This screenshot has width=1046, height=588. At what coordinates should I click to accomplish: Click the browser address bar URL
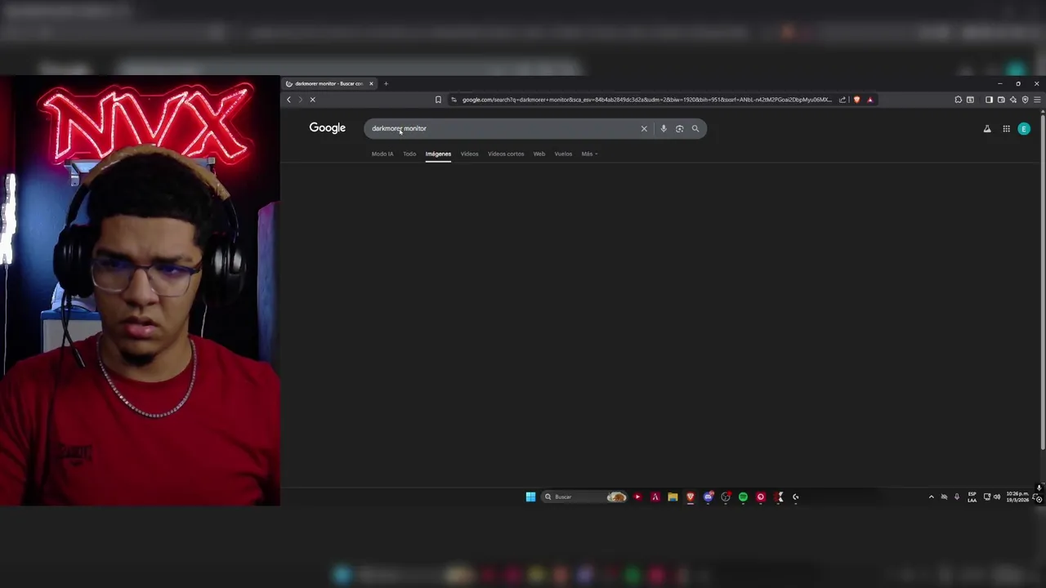pos(646,100)
